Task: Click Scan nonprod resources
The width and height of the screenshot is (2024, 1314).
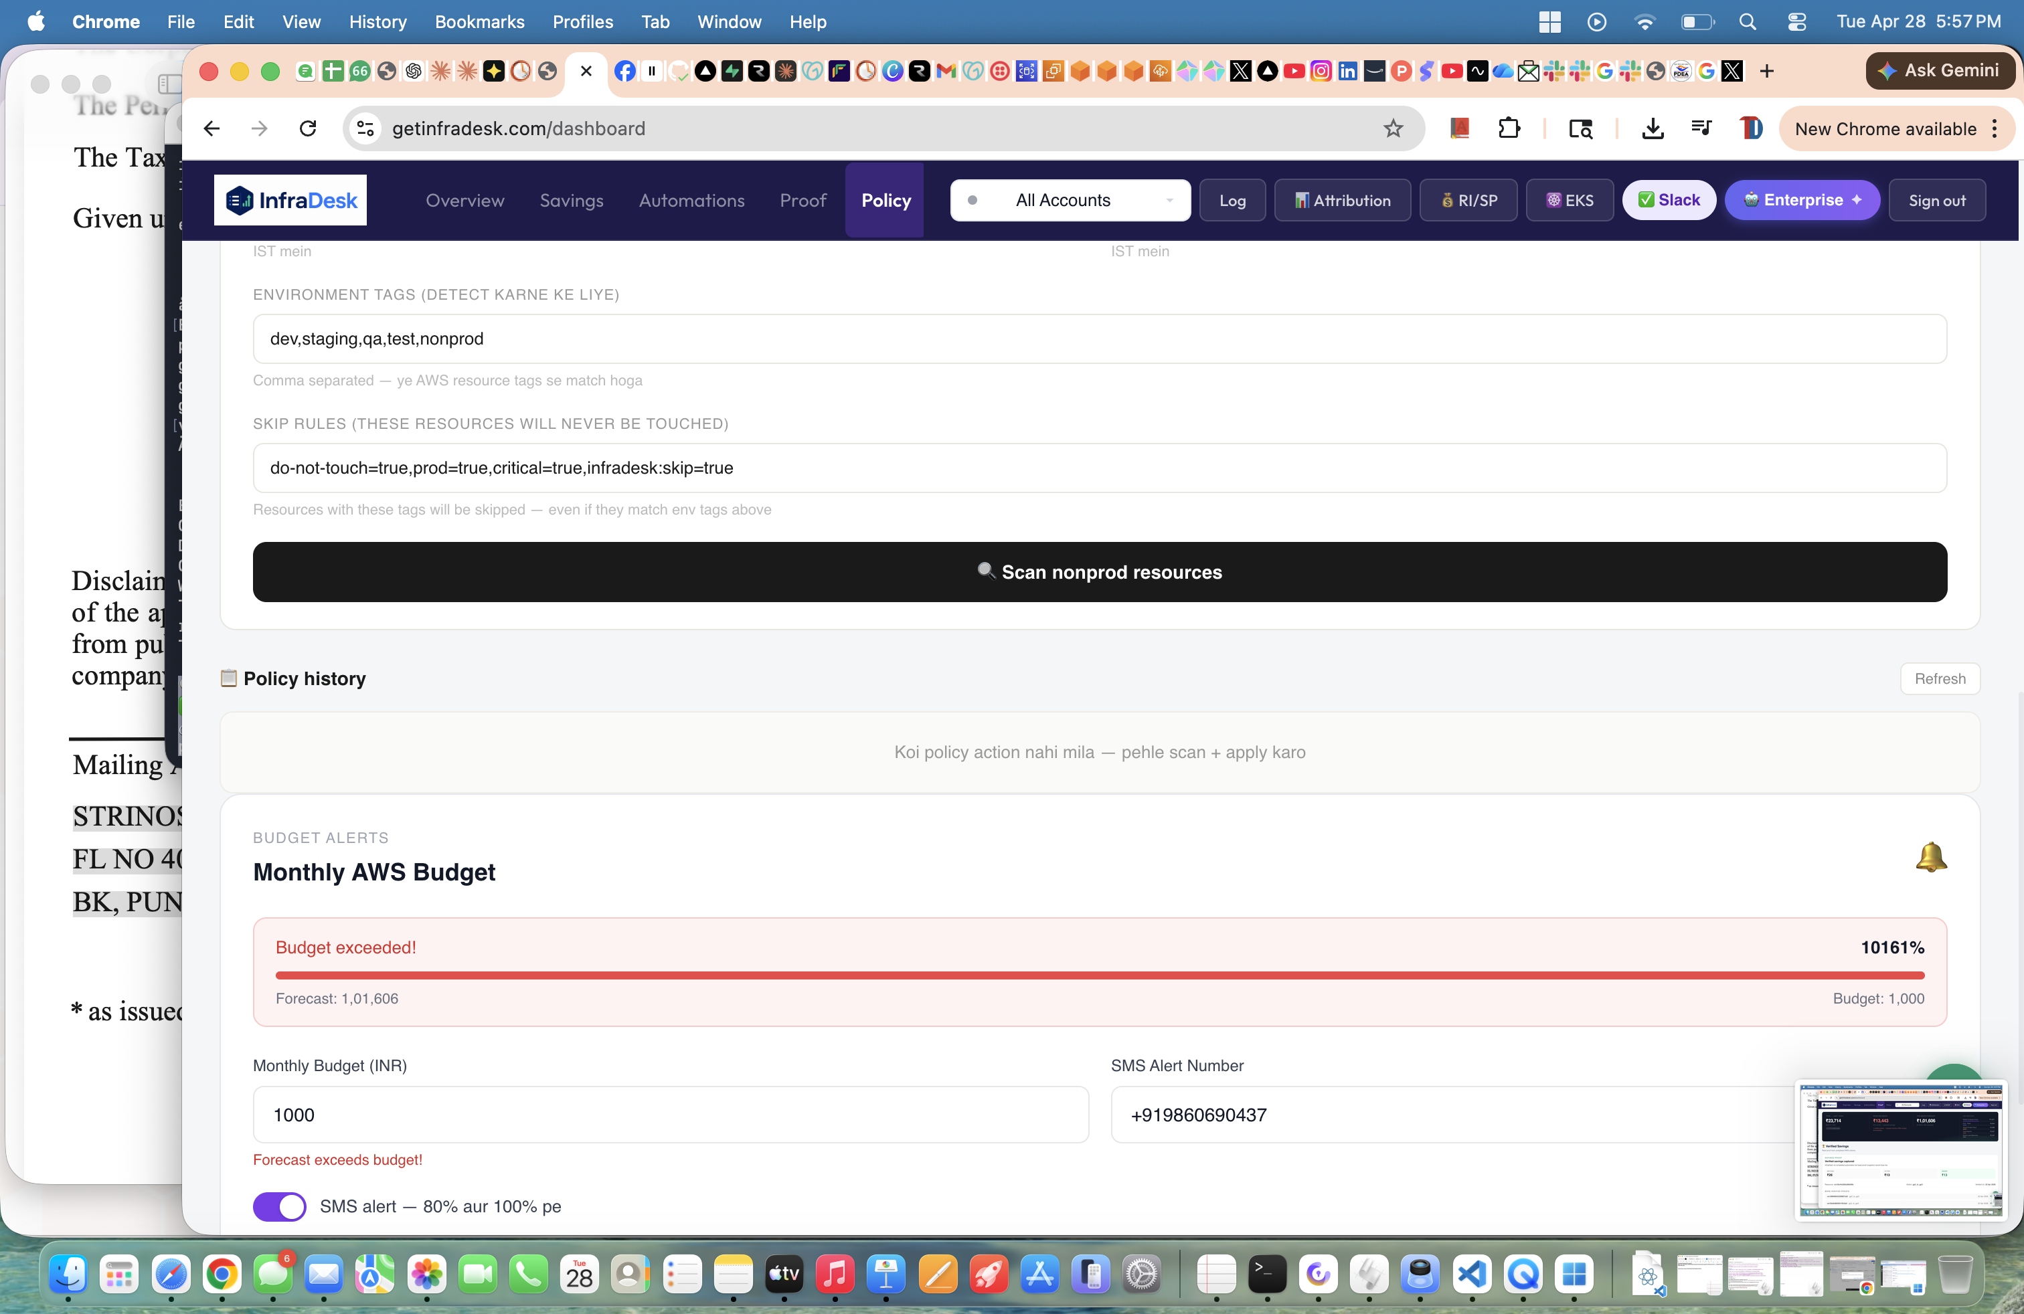Action: 1100,572
